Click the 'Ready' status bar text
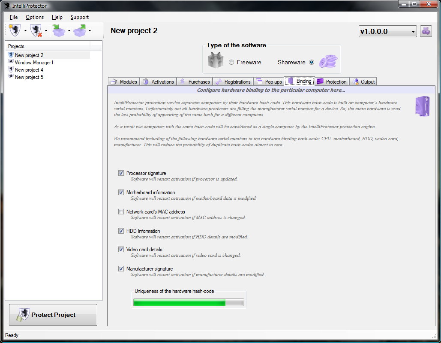The width and height of the screenshot is (441, 343). click(x=12, y=335)
